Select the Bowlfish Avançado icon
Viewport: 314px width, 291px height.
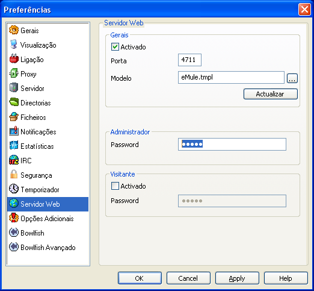(14, 247)
